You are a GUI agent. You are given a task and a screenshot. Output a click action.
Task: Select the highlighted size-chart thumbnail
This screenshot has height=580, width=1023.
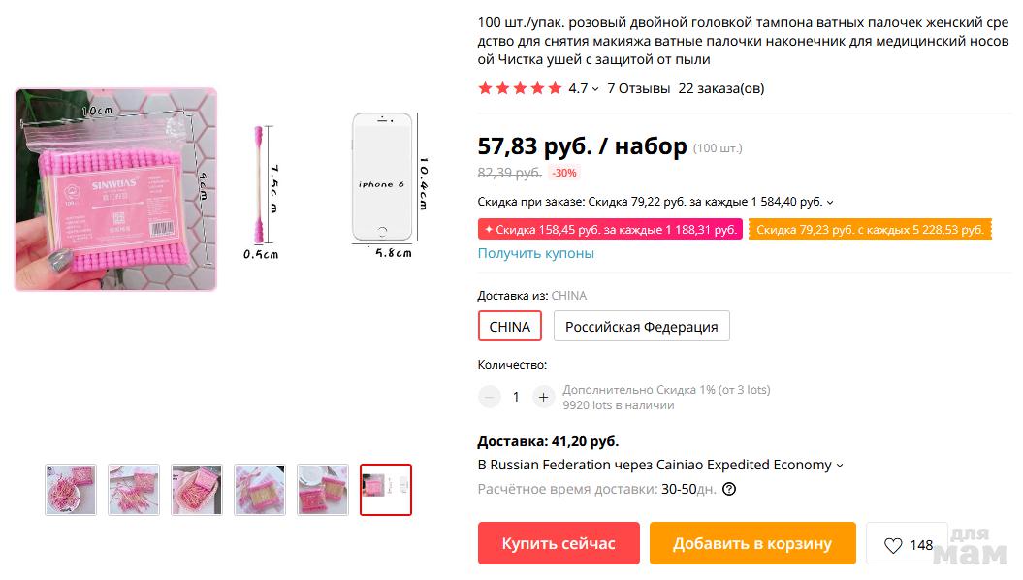(386, 490)
